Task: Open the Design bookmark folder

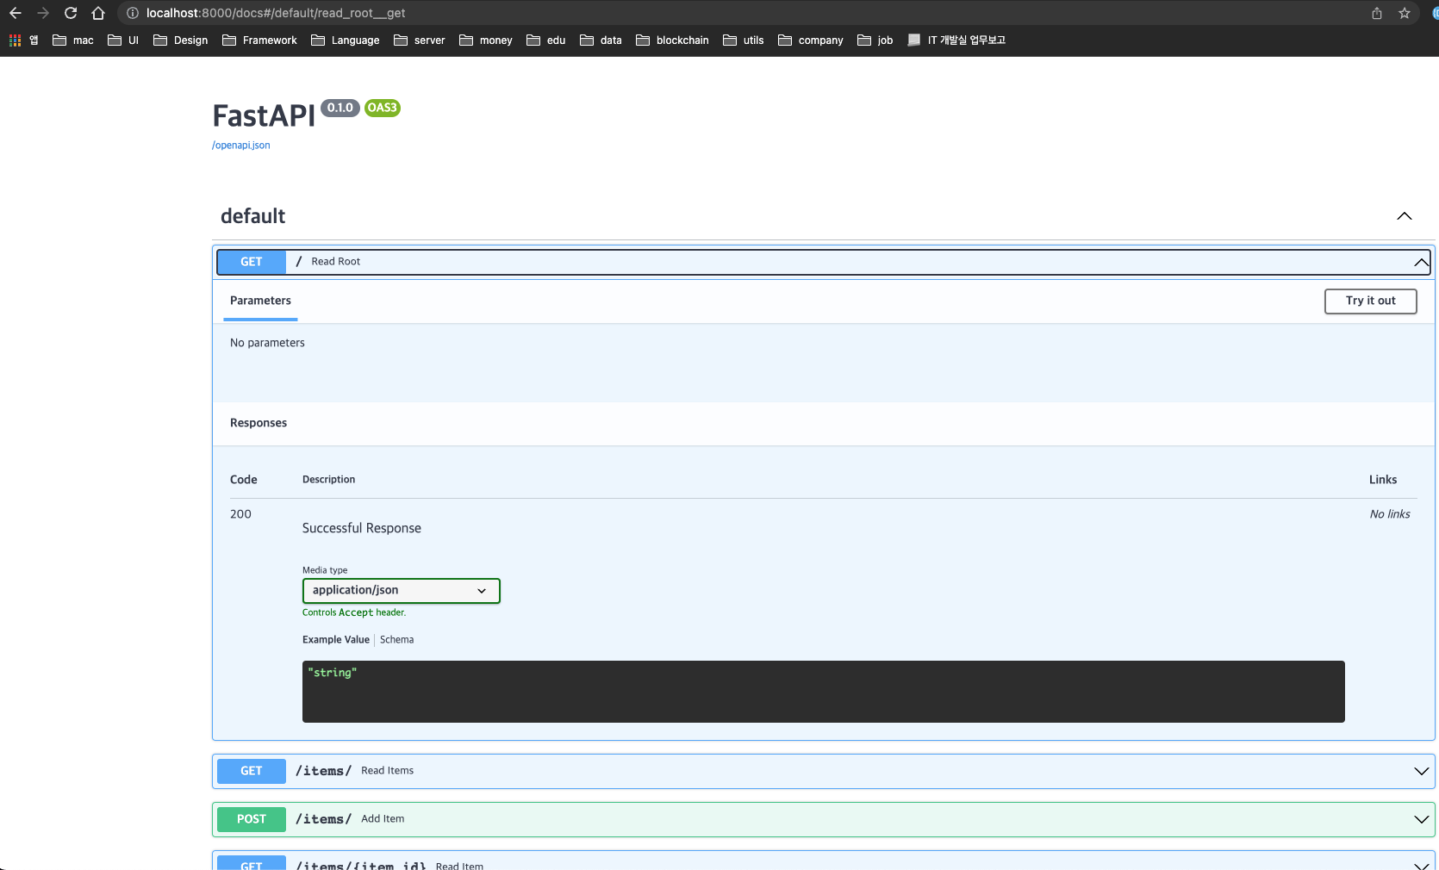Action: coord(181,40)
